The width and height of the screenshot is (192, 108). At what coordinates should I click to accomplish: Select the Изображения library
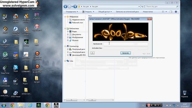pyautogui.click(x=76, y=37)
